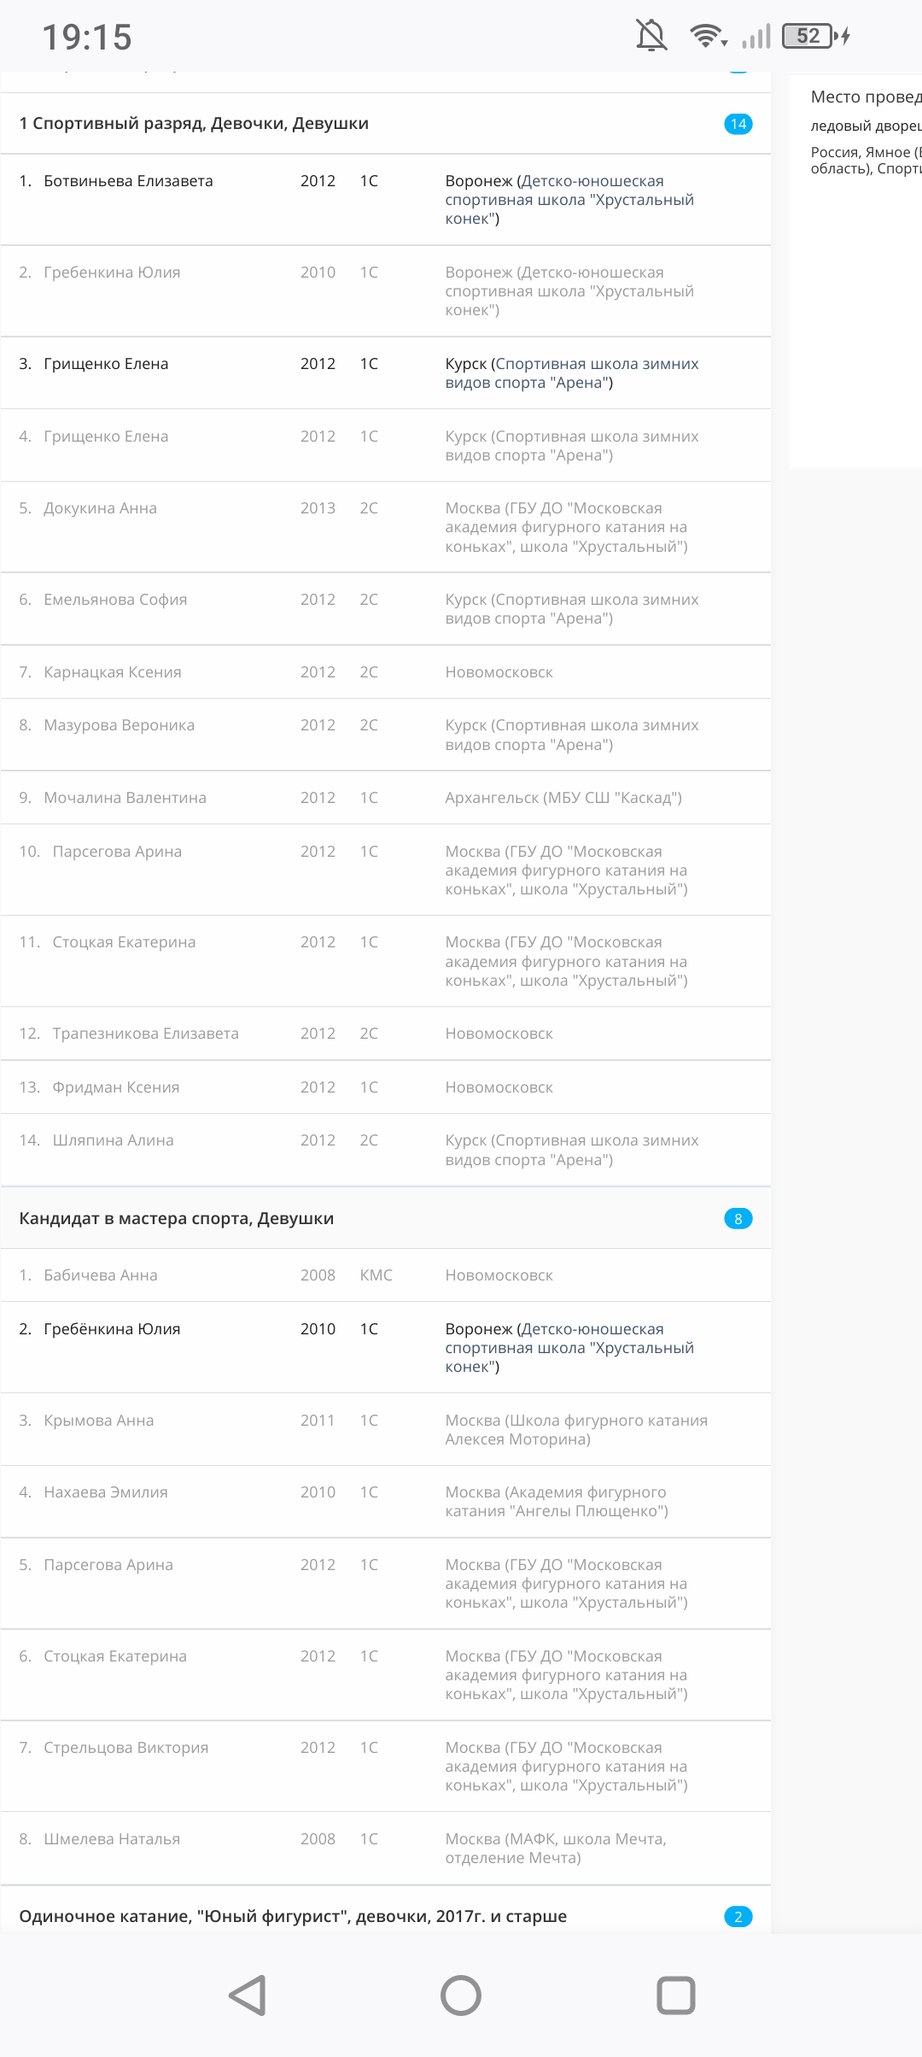
Task: Open Мочалина Валентина from Архангельск
Action: point(125,798)
